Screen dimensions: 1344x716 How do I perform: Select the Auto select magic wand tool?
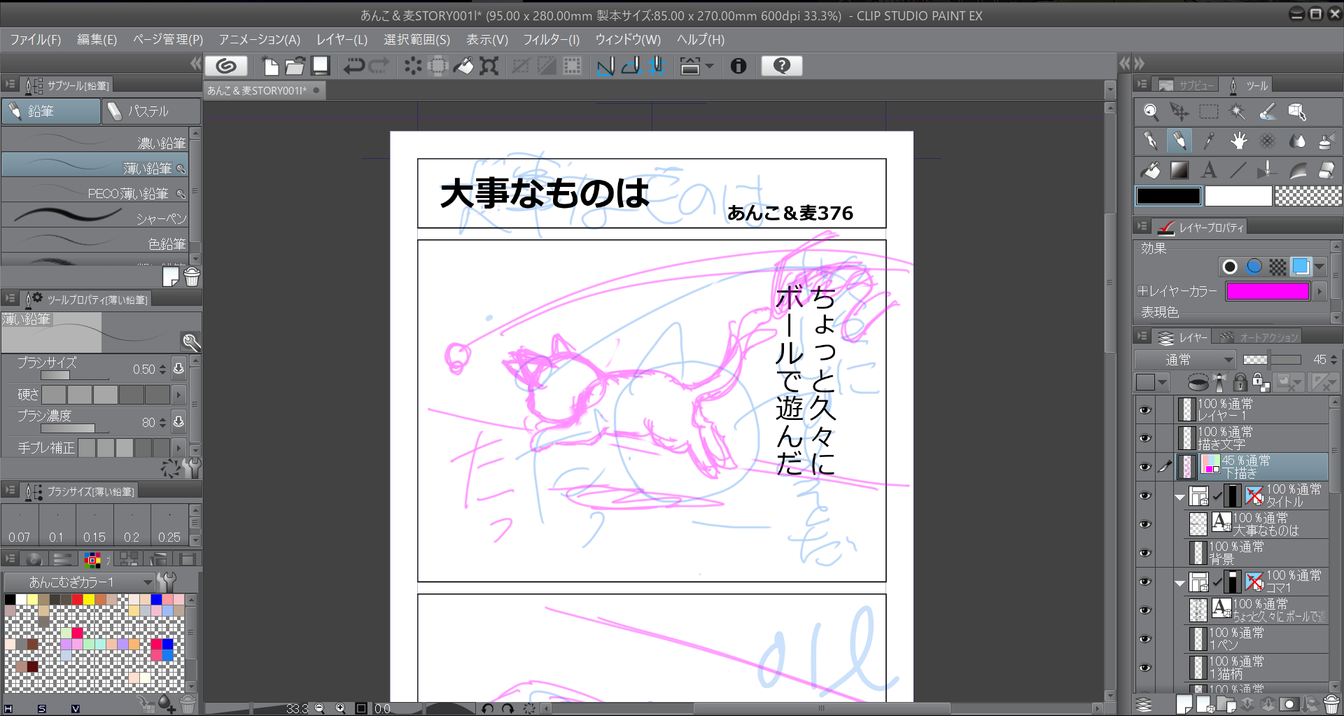1238,112
